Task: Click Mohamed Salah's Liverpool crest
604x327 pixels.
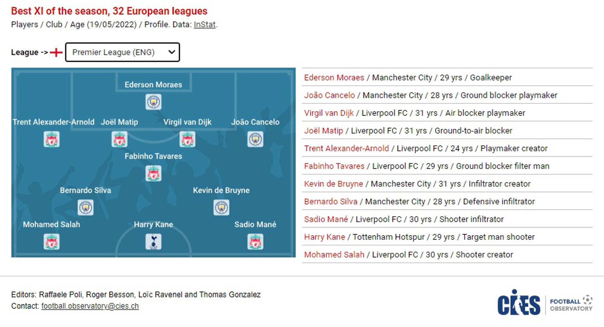Action: click(51, 242)
